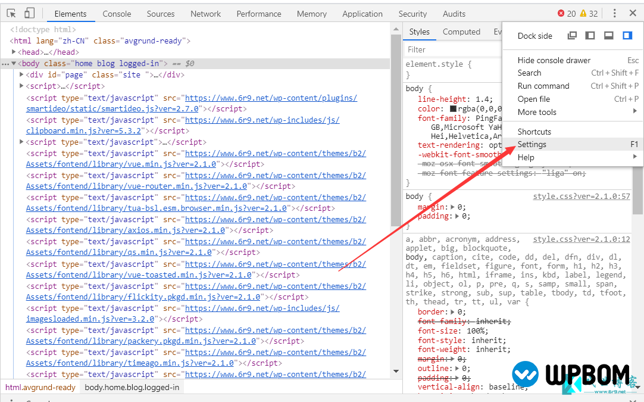
Task: Click the DOM tree scrollbar down arrow
Action: pyautogui.click(x=396, y=371)
